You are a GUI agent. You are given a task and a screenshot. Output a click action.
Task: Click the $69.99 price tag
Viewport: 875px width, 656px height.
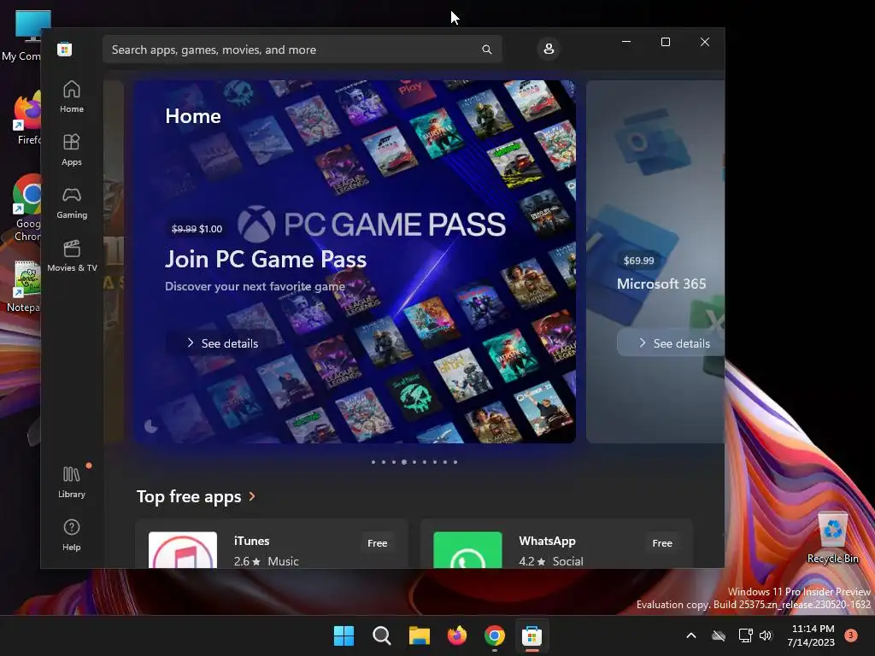[639, 261]
